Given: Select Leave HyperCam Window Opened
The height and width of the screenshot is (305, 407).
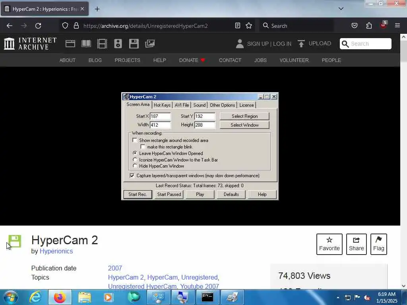Looking at the screenshot, I should pyautogui.click(x=135, y=153).
